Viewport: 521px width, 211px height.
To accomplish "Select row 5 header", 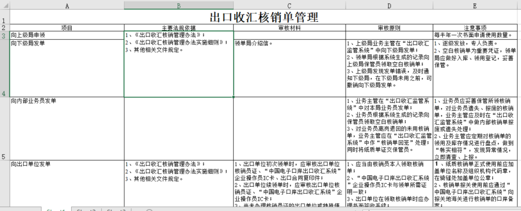I will [x=5, y=129].
